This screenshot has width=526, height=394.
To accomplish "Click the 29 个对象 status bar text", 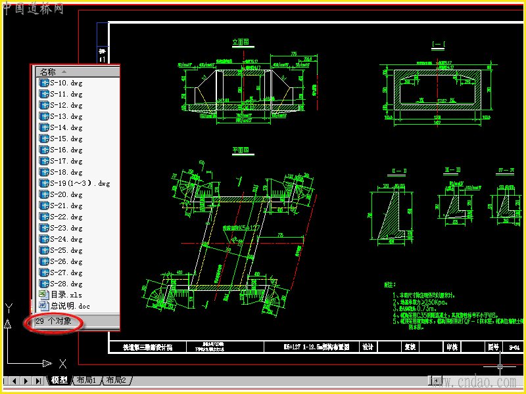I will pos(54,321).
